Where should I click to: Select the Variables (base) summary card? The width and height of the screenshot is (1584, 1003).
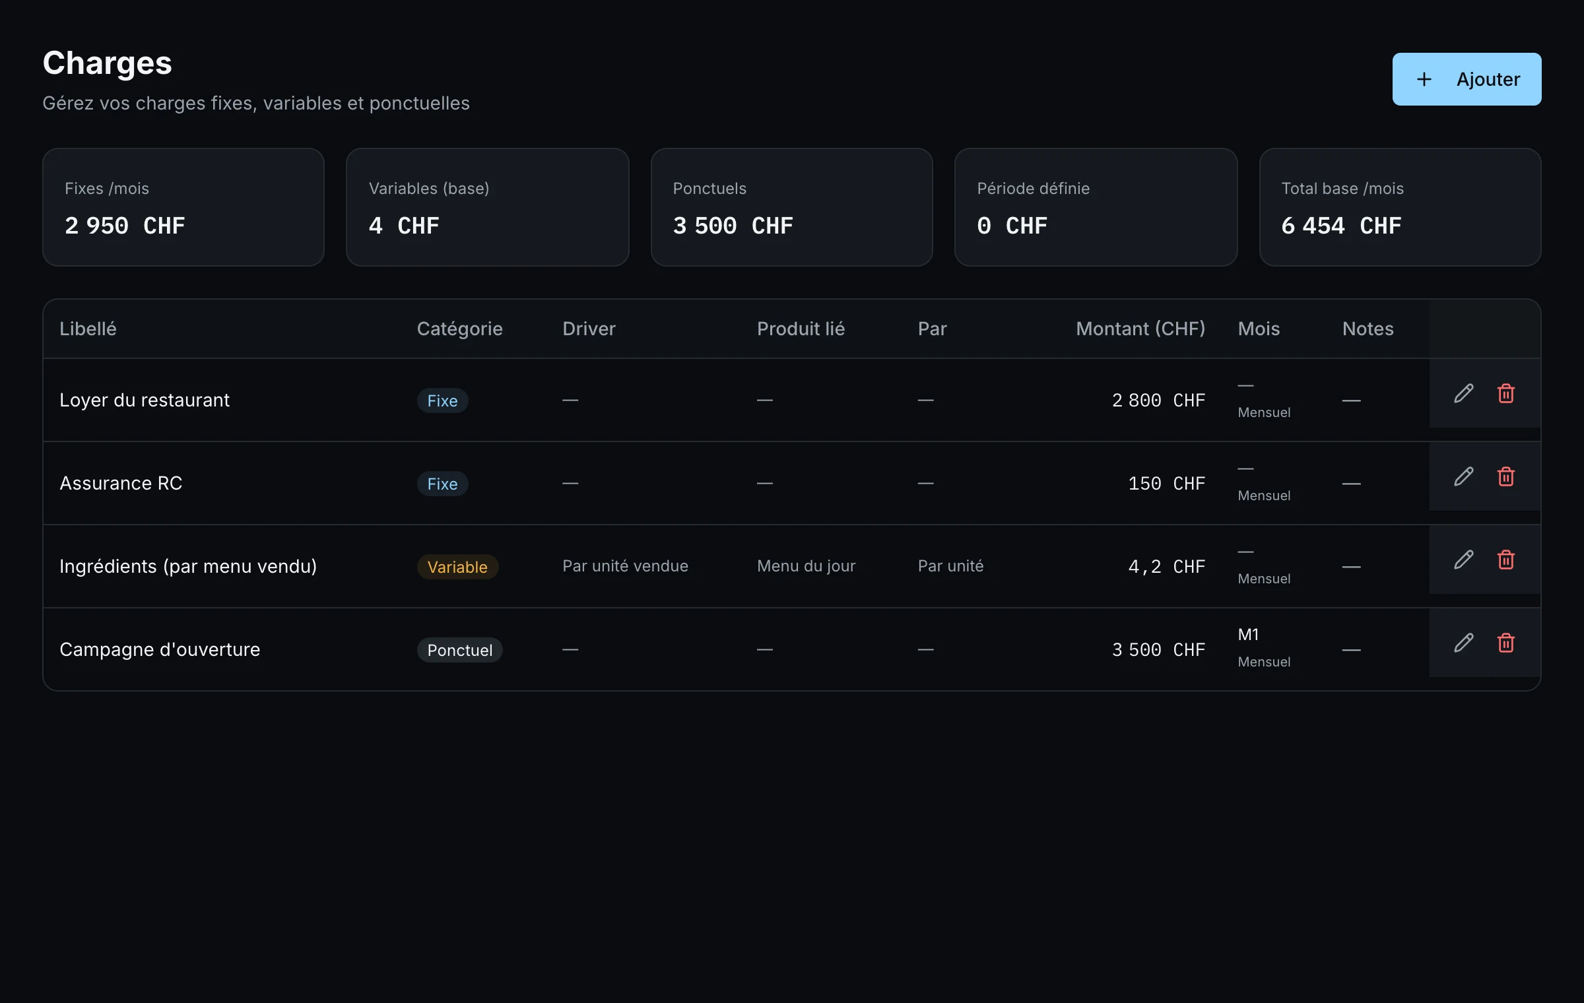click(x=488, y=207)
